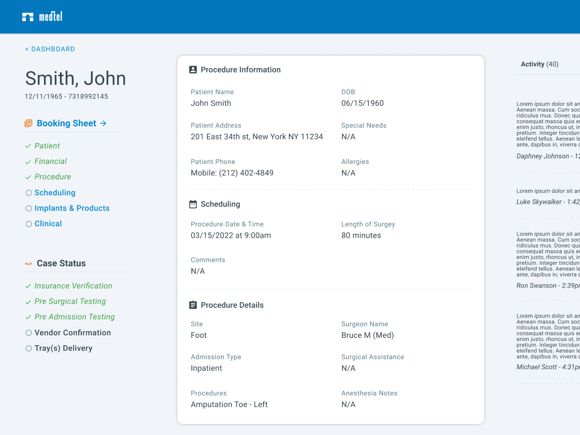Click the Case Status orange icon
The width and height of the screenshot is (580, 435).
coord(28,263)
